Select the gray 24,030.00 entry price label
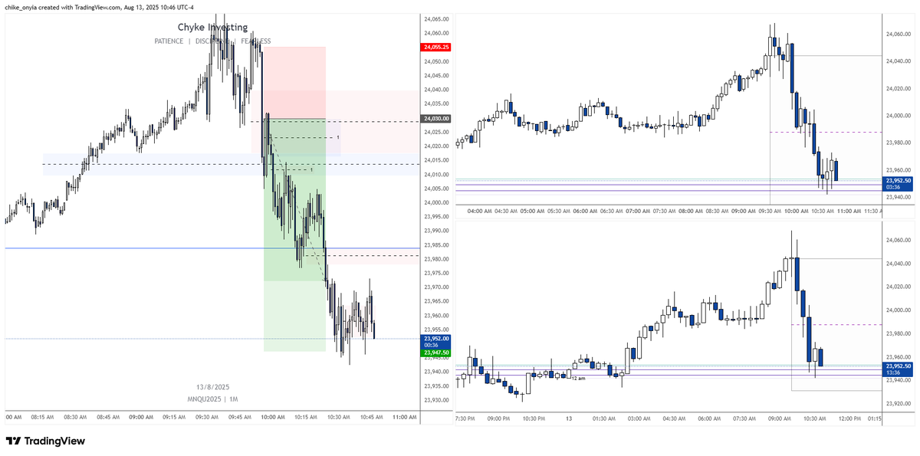Screen dimensions: 920x456 435,119
